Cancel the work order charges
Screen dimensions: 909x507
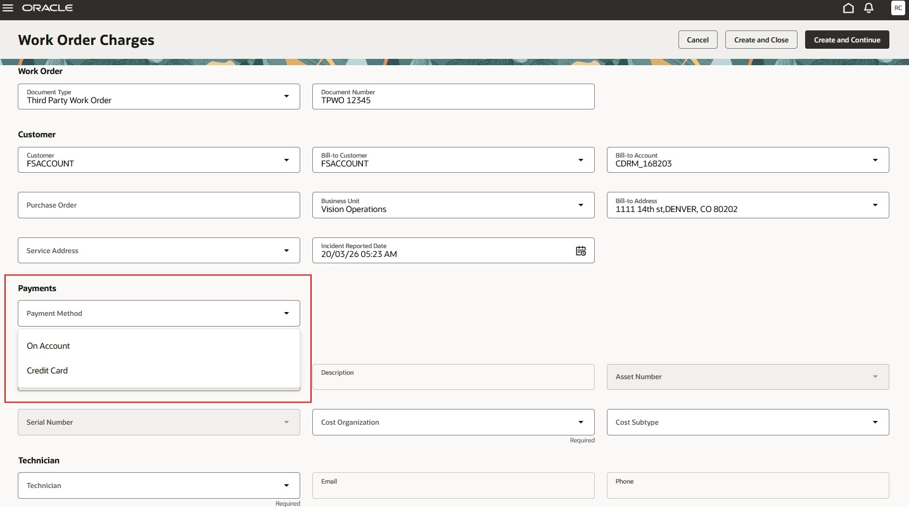point(697,40)
